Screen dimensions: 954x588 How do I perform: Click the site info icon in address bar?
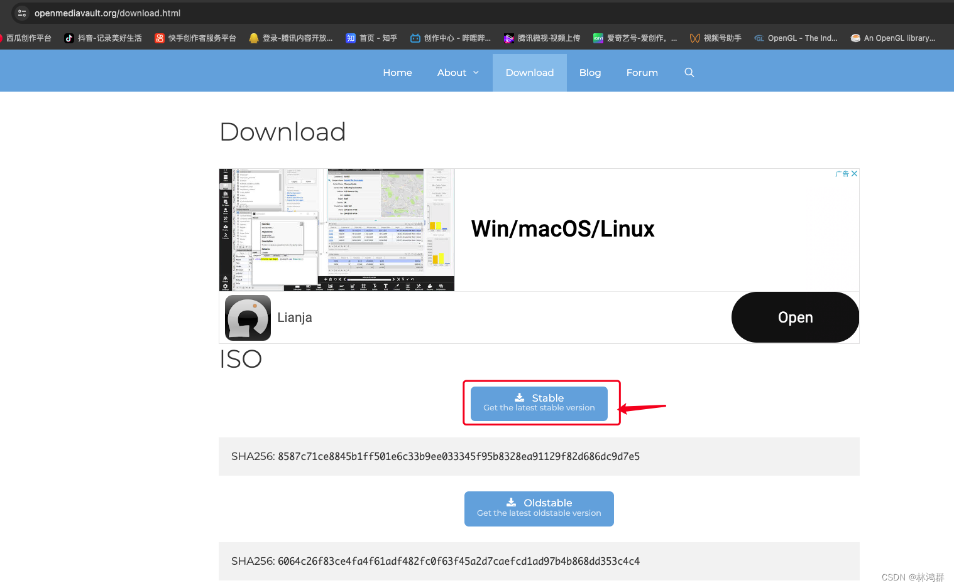coord(22,13)
